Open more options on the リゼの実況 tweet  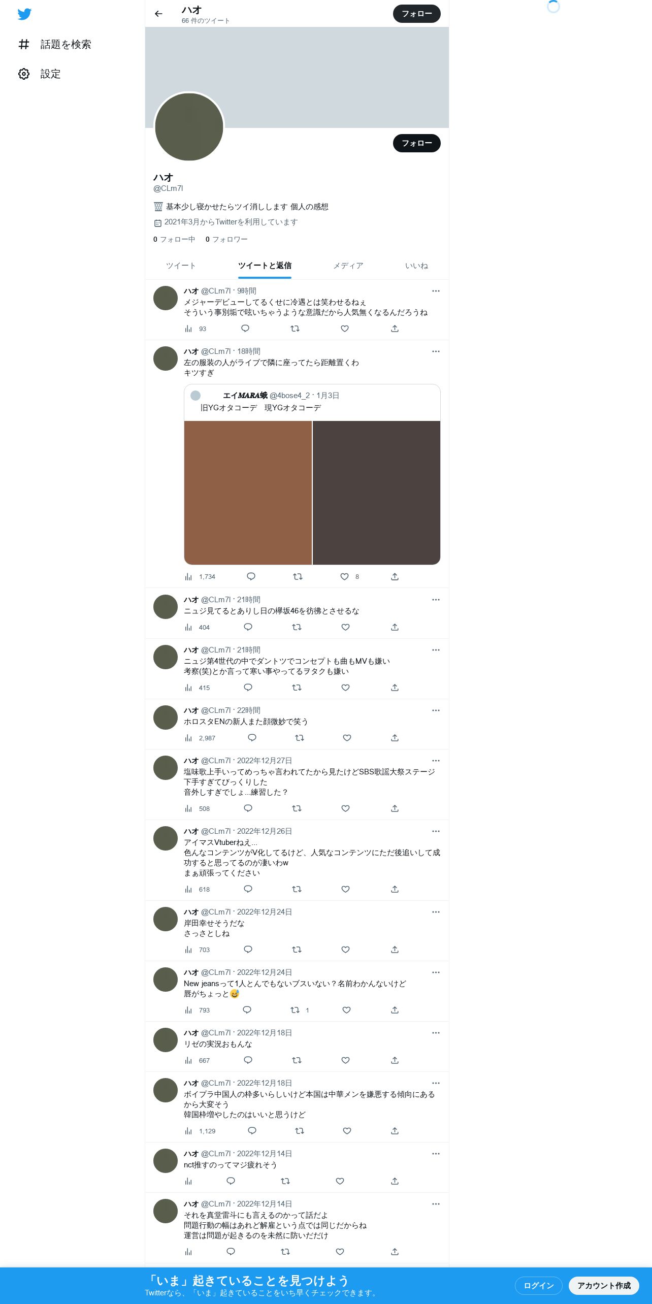pyautogui.click(x=436, y=1033)
